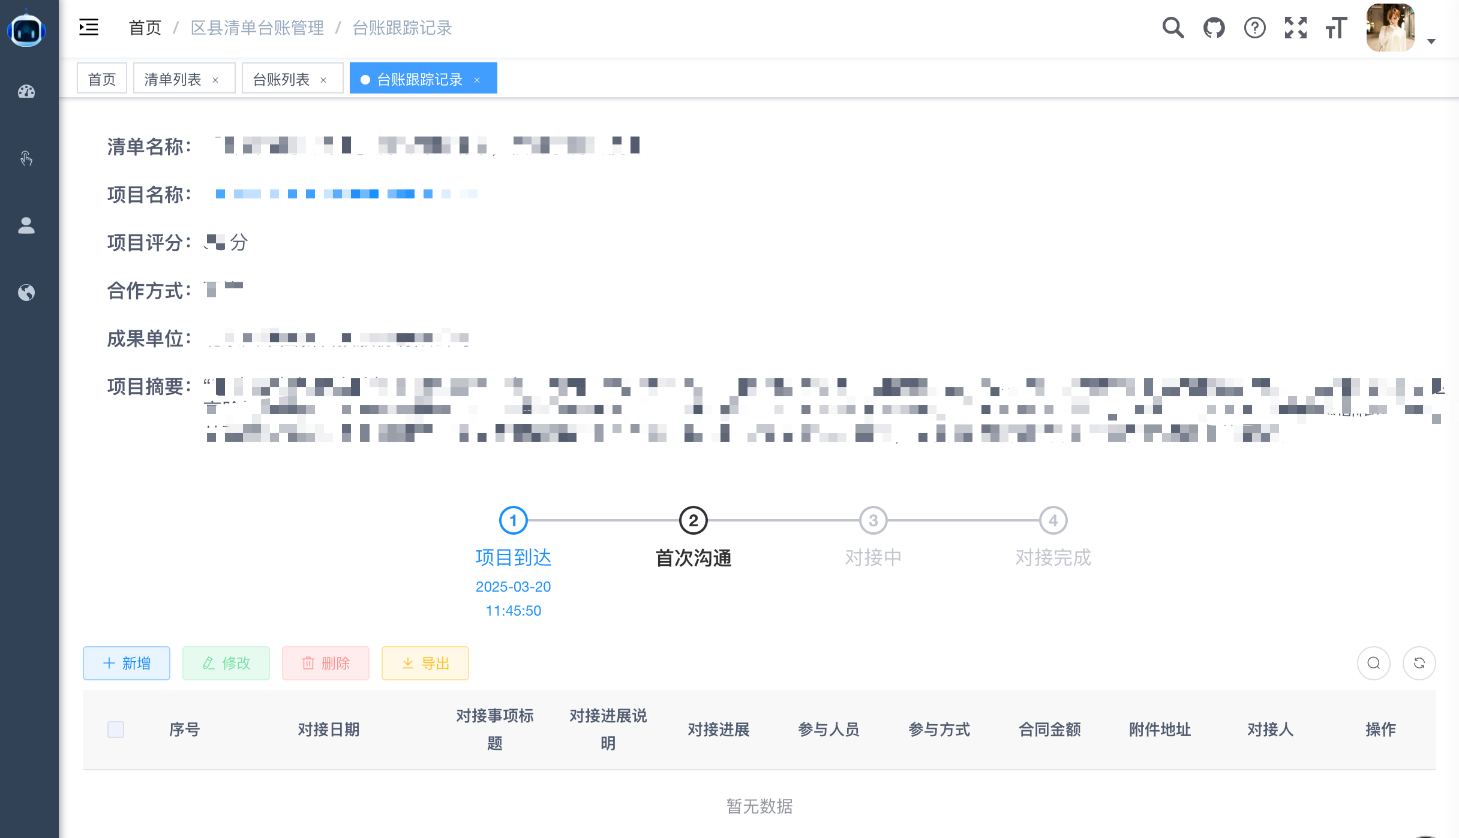Export data with the 导出 button
Screen dimensions: 1459x838
(425, 663)
